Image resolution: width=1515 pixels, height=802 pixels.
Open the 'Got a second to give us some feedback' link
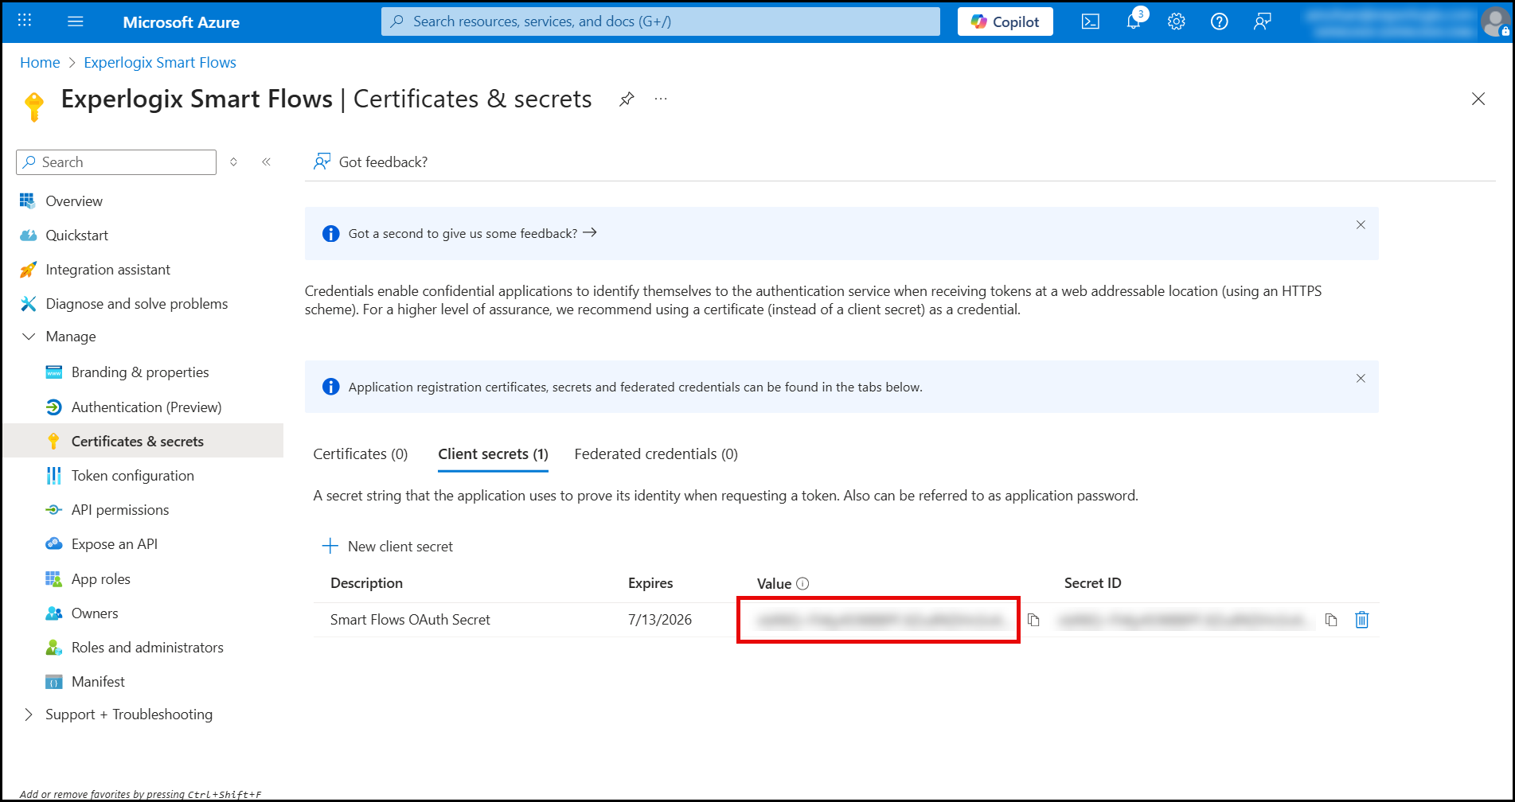click(472, 233)
